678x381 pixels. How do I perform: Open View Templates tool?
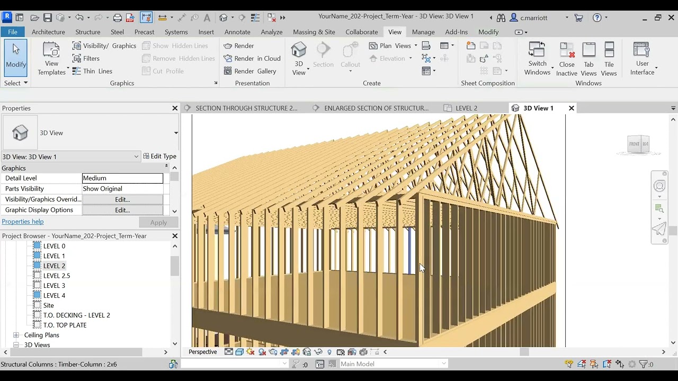[x=51, y=59]
